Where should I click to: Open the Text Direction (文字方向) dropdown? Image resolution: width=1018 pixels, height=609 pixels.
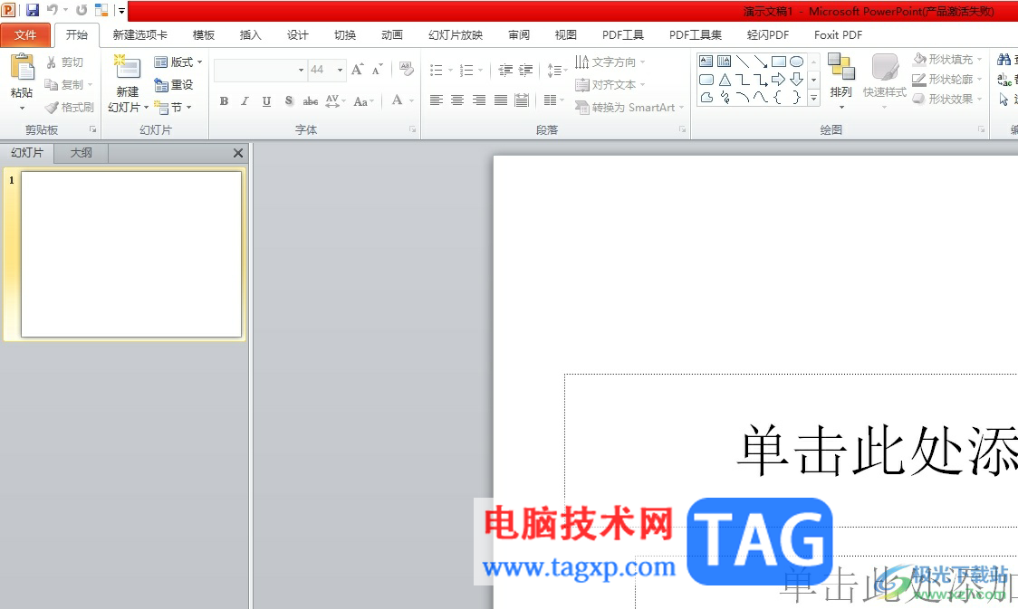pyautogui.click(x=610, y=62)
